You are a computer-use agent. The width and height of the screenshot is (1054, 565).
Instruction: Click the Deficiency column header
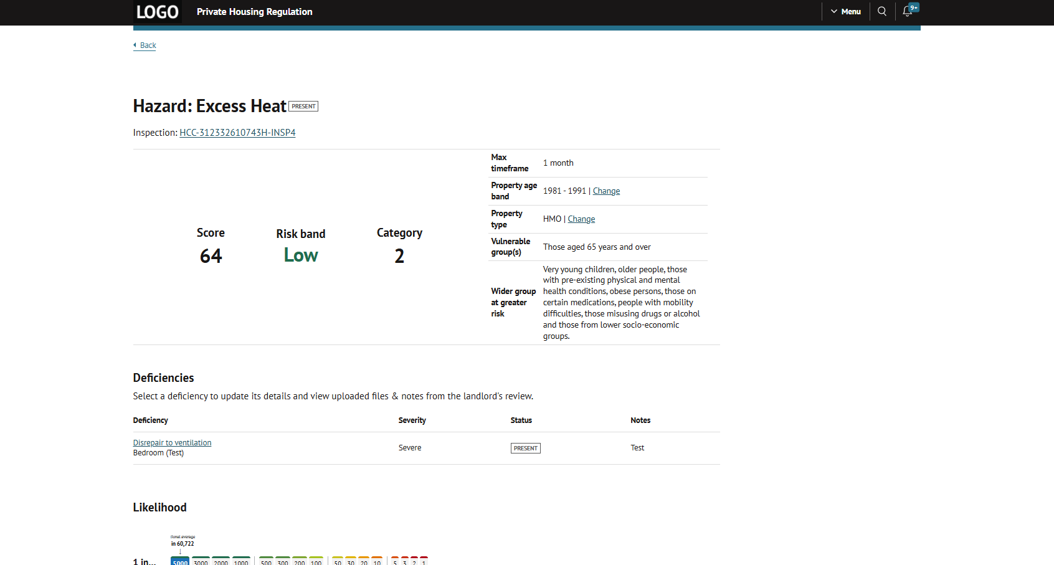click(x=150, y=420)
